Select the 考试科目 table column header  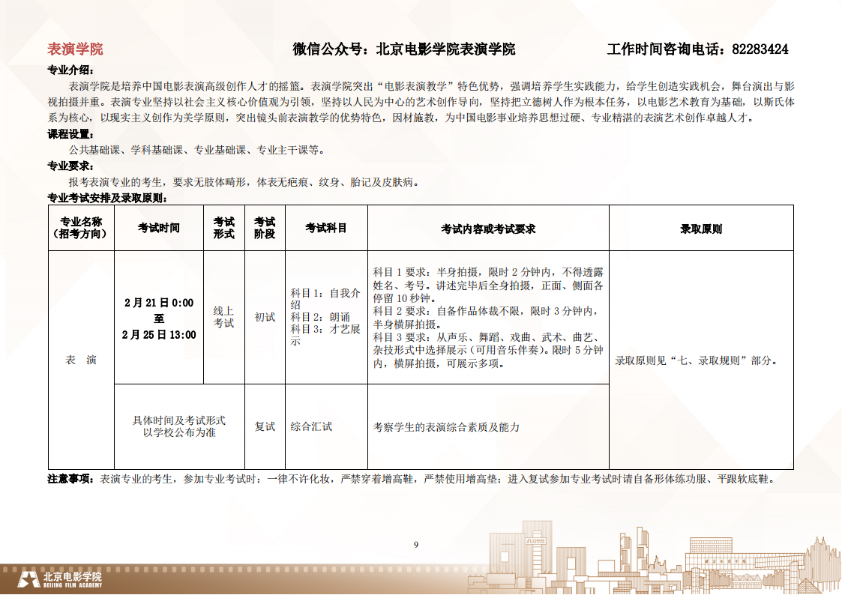(x=326, y=228)
